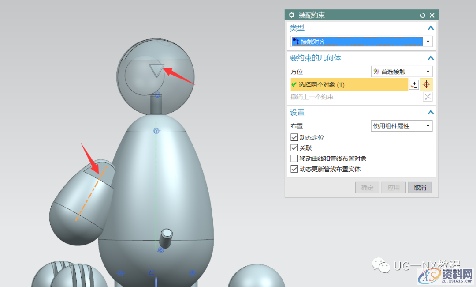Collapse the 类型 section

(431, 27)
